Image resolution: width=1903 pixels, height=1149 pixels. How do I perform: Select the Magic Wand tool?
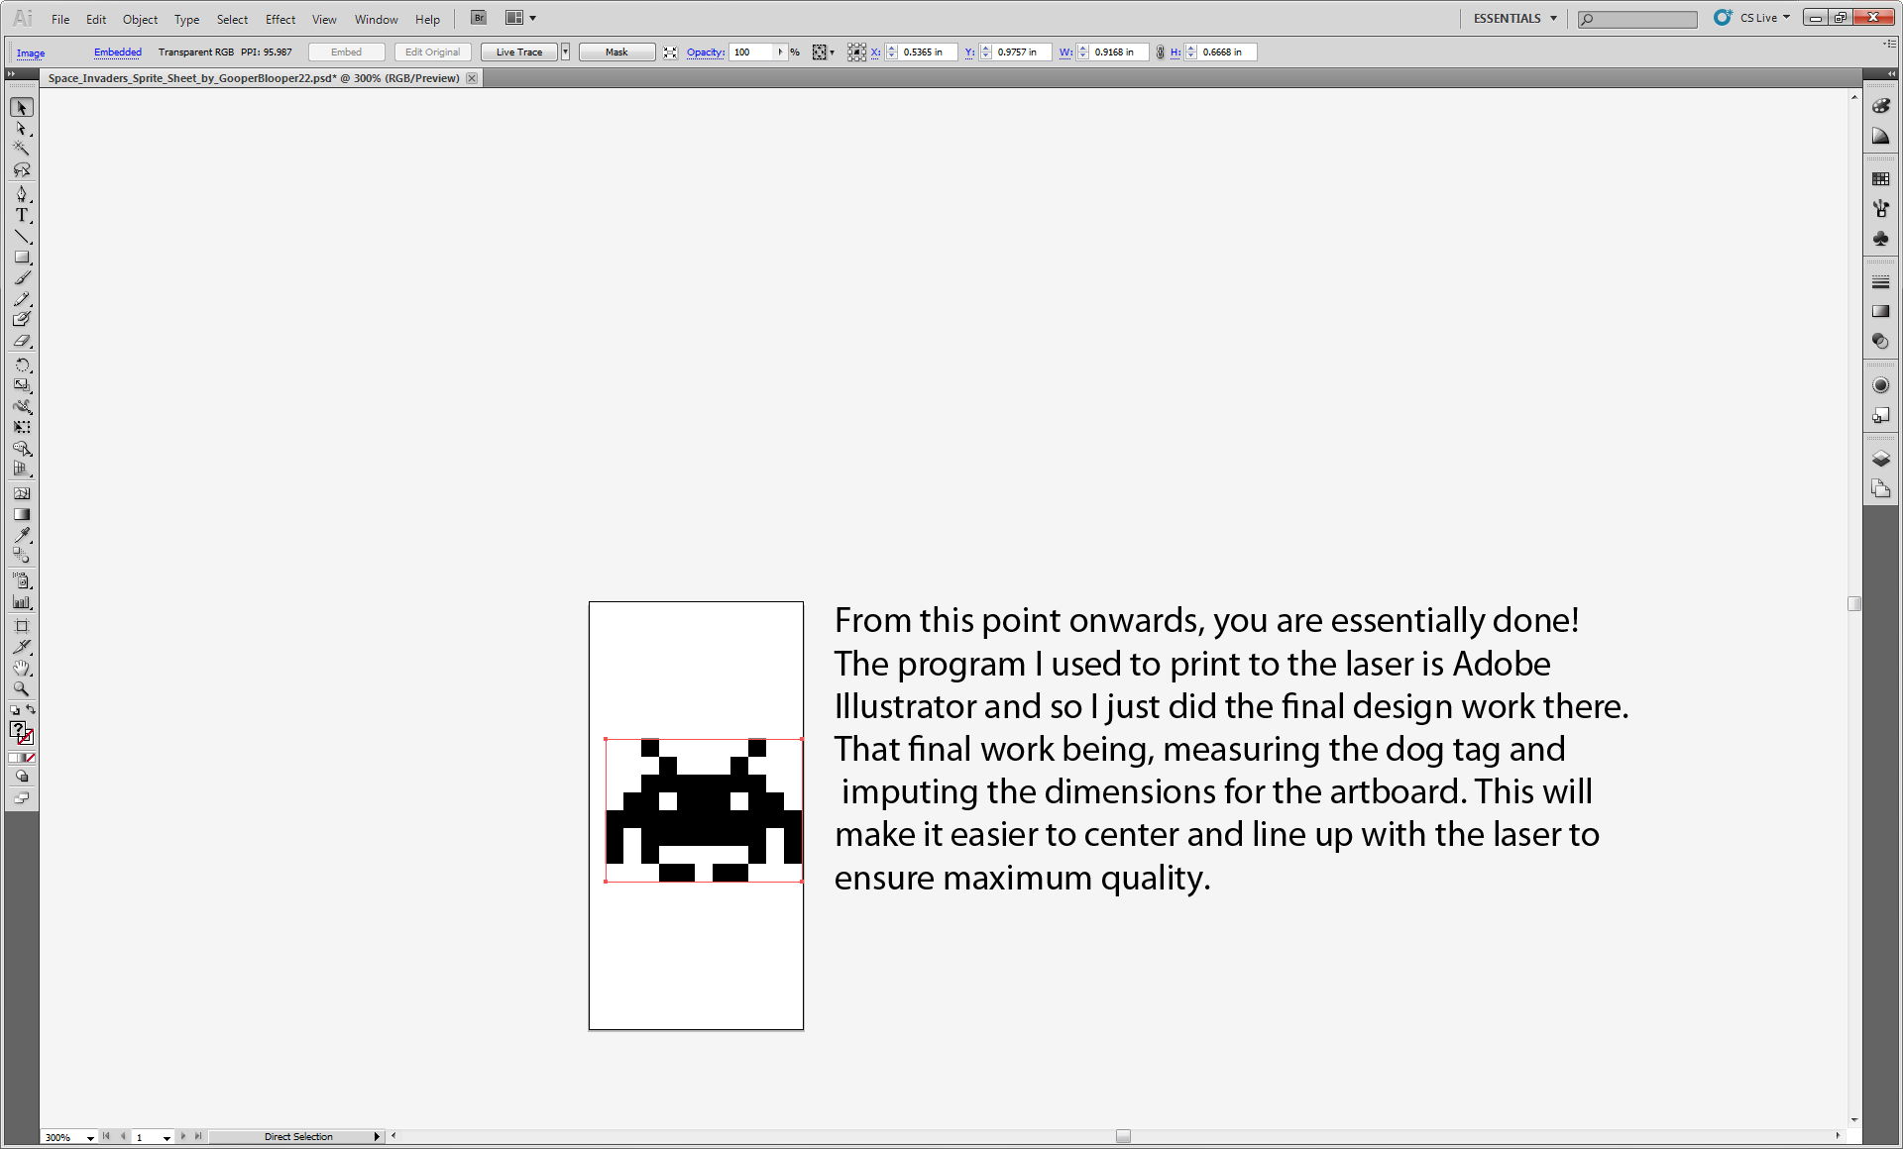click(x=22, y=150)
